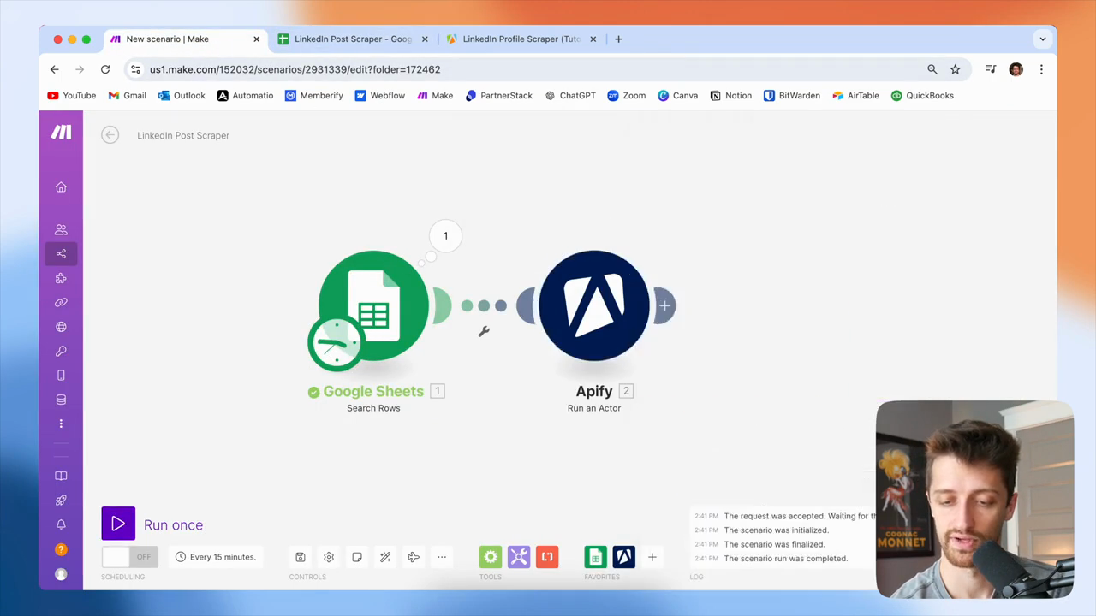Bookmark this page with the star icon

point(956,69)
